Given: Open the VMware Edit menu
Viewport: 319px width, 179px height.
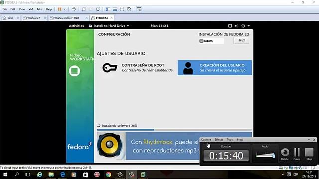Looking at the screenshot, I should 13,9.
